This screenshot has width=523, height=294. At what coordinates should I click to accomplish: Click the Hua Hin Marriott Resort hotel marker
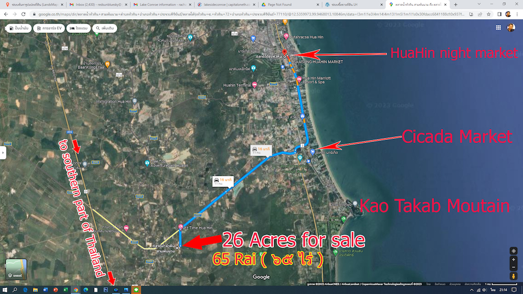pyautogui.click(x=299, y=79)
